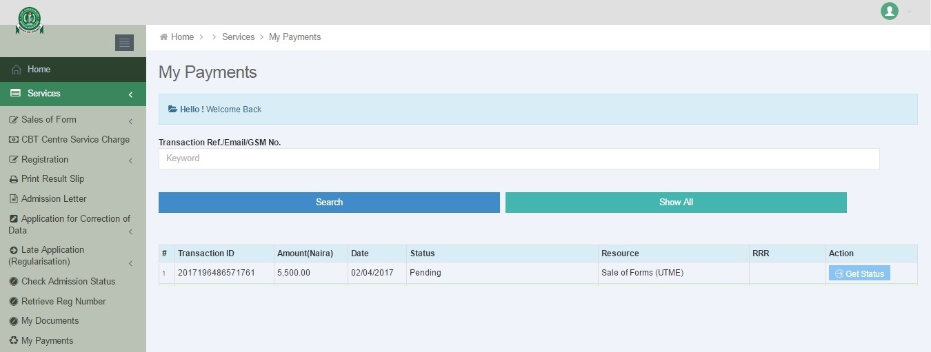Click the blue Search button
Image resolution: width=931 pixels, height=352 pixels.
pyautogui.click(x=329, y=203)
